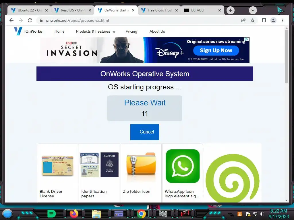
Task: Click the Action Center flag tray icon
Action: click(x=248, y=214)
